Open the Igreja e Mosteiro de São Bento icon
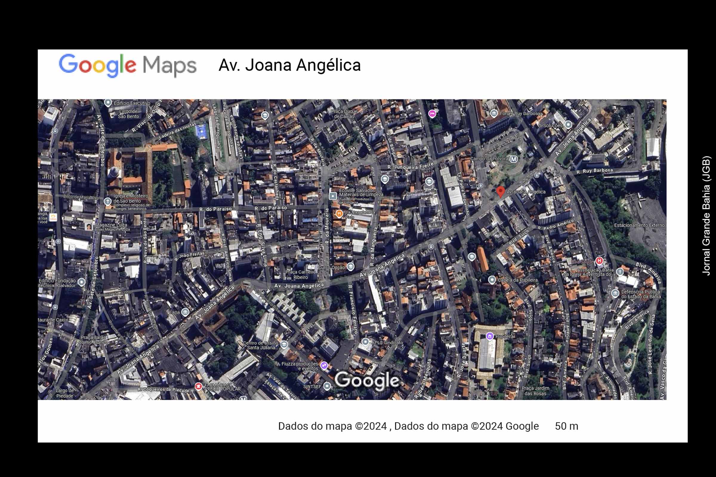The width and height of the screenshot is (716, 477). pyautogui.click(x=107, y=202)
